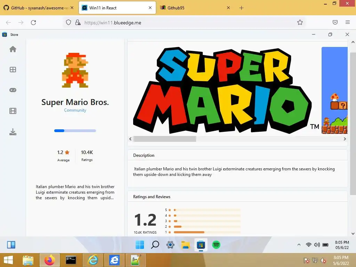Open the Gaming controller sidebar icon
Image resolution: width=356 pixels, height=267 pixels.
pyautogui.click(x=13, y=90)
